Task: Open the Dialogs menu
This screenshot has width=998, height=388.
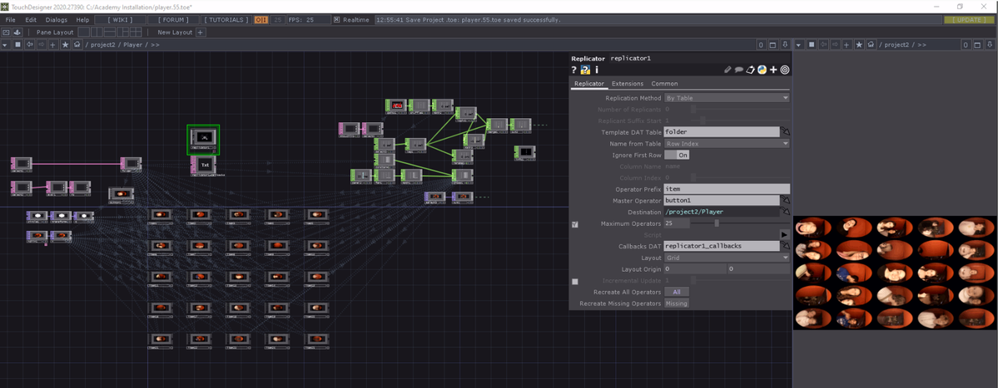Action: [57, 20]
